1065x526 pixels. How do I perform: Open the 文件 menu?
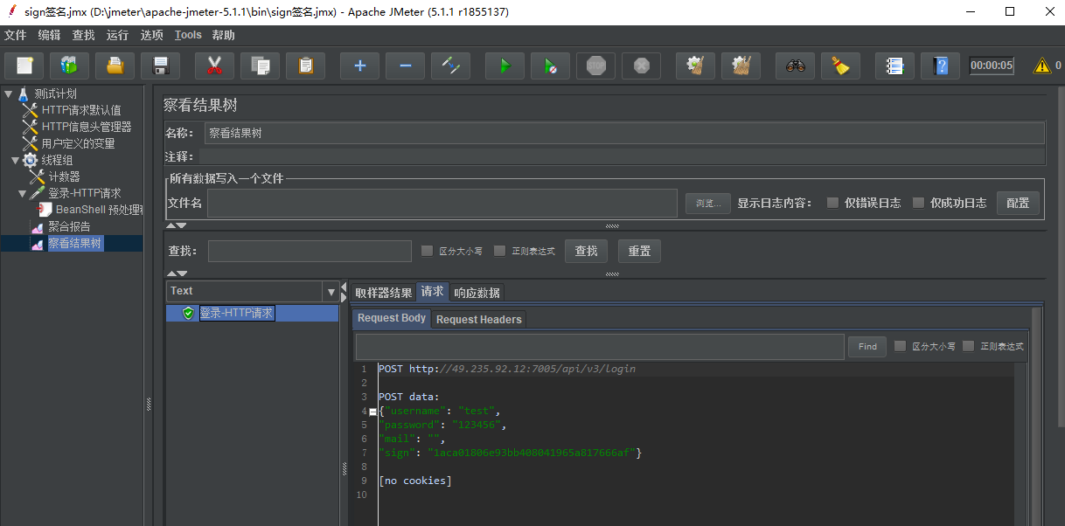click(16, 35)
